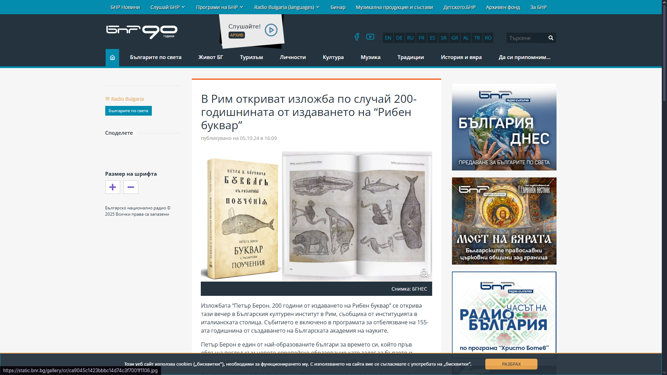This screenshot has height=375, width=667.
Task: Click the Българите по света tag
Action: (128, 111)
